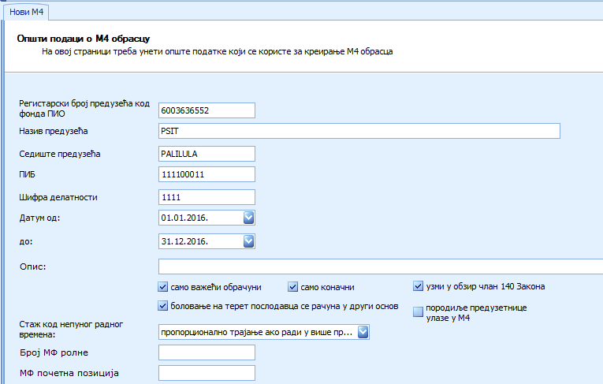The width and height of the screenshot is (603, 384).
Task: Switch to the Нови М4 tab
Action: 26,13
